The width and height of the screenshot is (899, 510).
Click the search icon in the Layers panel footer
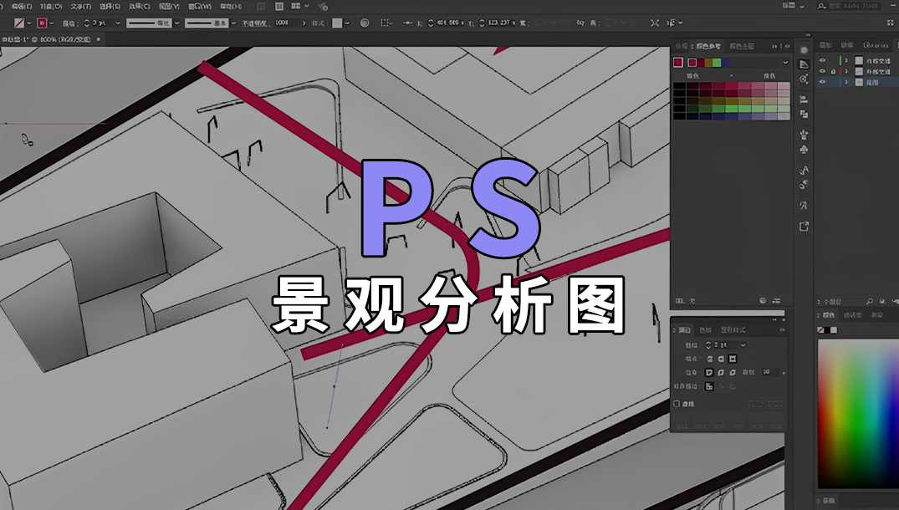[870, 301]
